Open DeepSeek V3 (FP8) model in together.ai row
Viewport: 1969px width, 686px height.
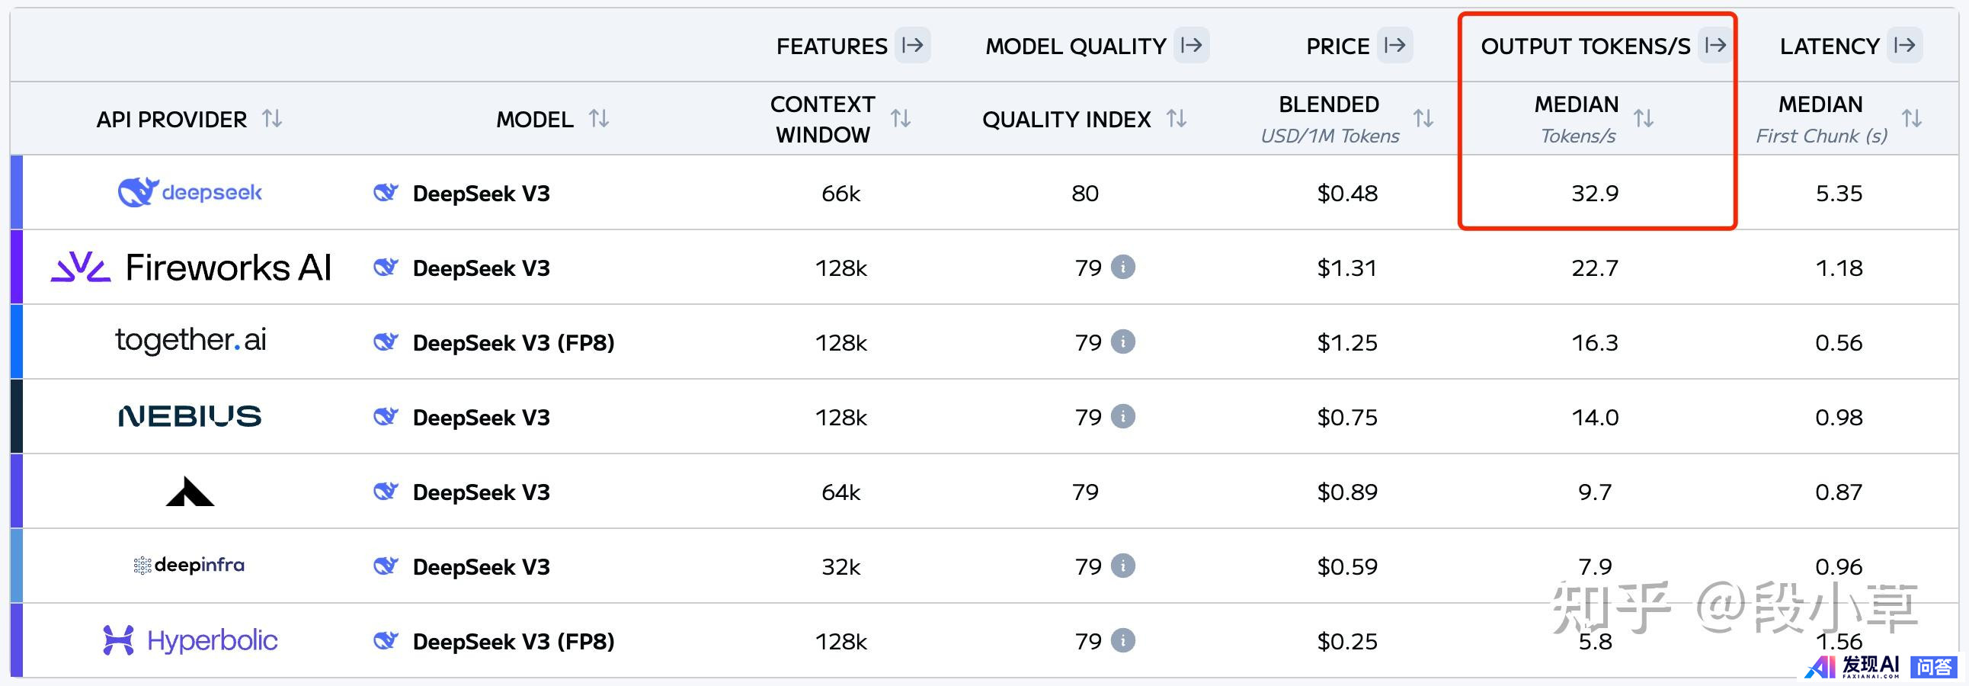(514, 342)
